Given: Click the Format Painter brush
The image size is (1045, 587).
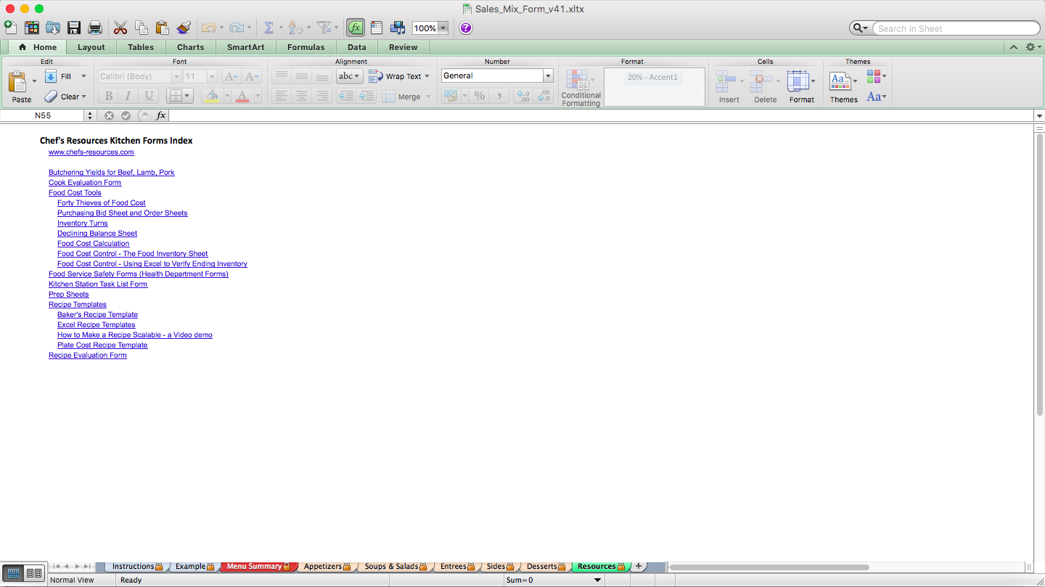Looking at the screenshot, I should (x=184, y=27).
